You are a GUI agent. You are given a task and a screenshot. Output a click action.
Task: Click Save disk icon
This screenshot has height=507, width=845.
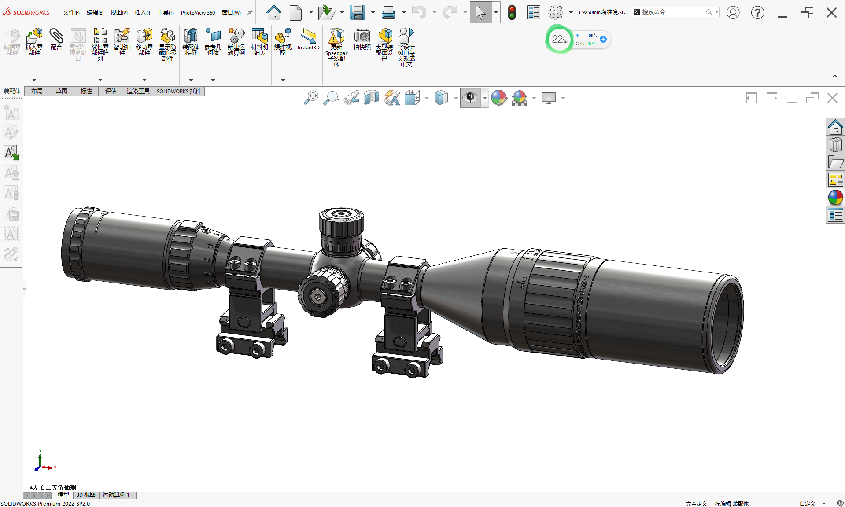(x=357, y=12)
